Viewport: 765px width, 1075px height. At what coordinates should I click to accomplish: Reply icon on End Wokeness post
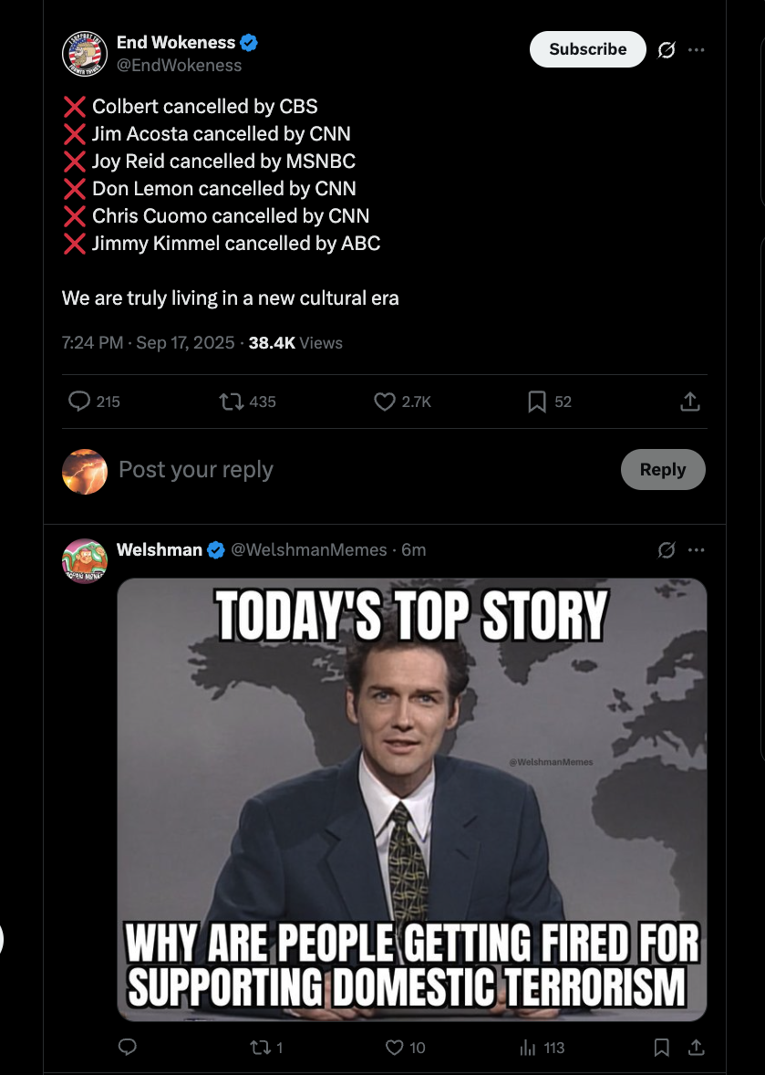(x=80, y=402)
